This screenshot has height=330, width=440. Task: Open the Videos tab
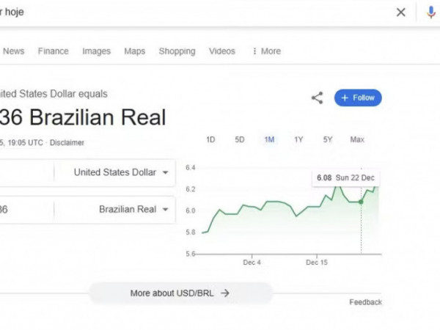pos(222,51)
